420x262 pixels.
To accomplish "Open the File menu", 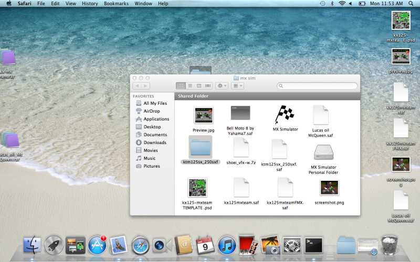I will pyautogui.click(x=41, y=4).
